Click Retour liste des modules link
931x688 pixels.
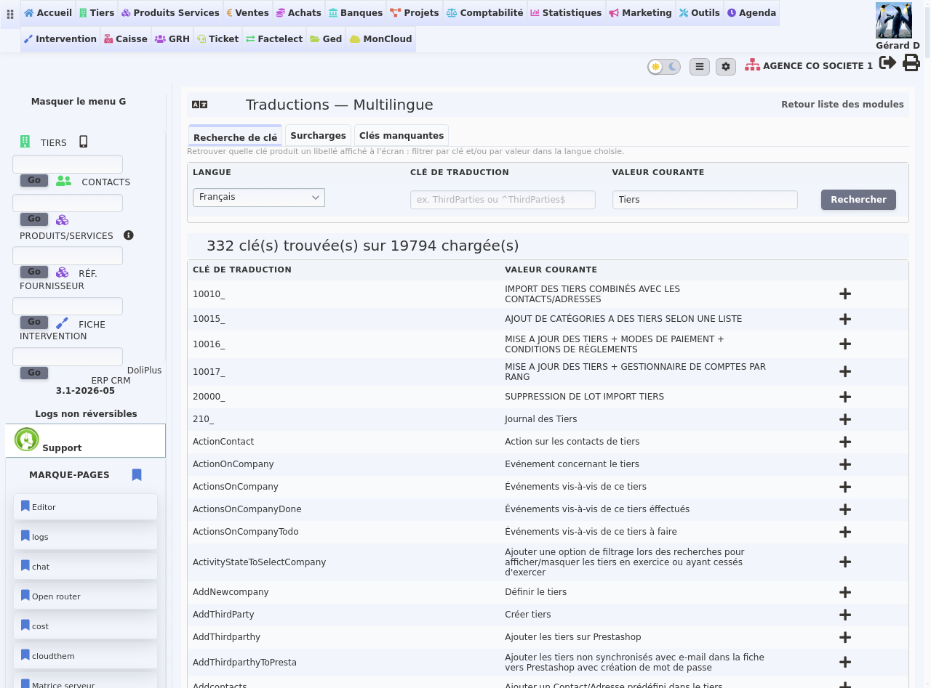click(x=842, y=105)
